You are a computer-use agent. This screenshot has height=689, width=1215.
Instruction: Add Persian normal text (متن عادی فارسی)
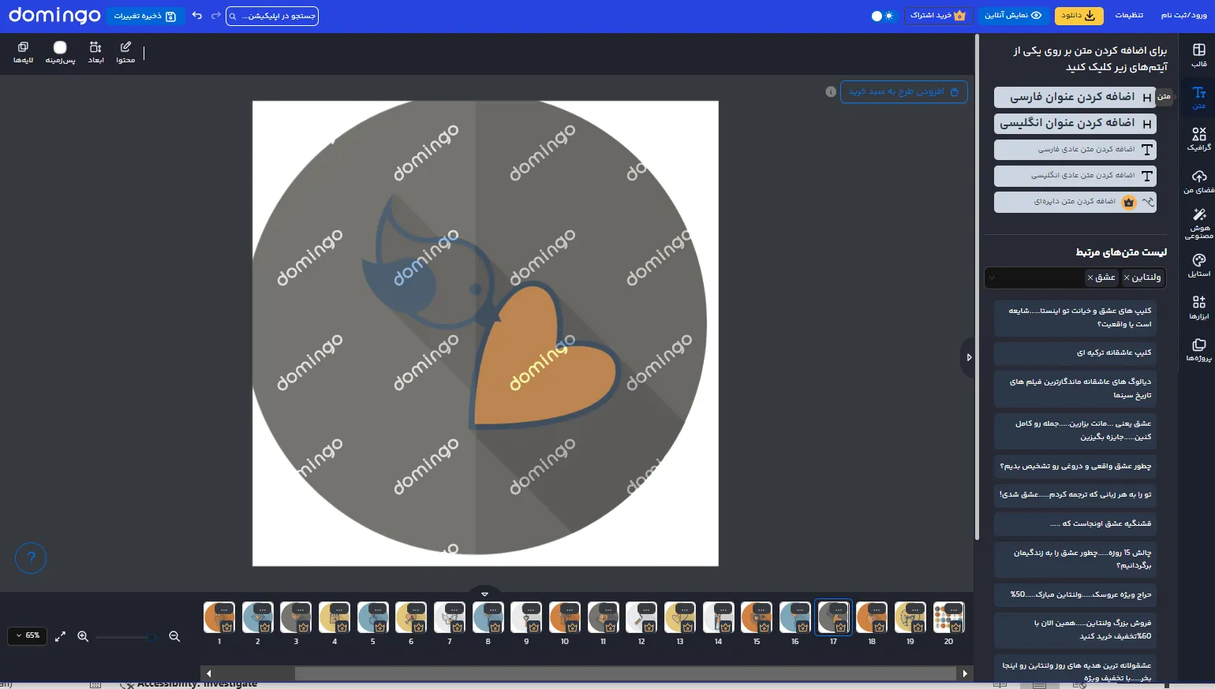[1075, 149]
